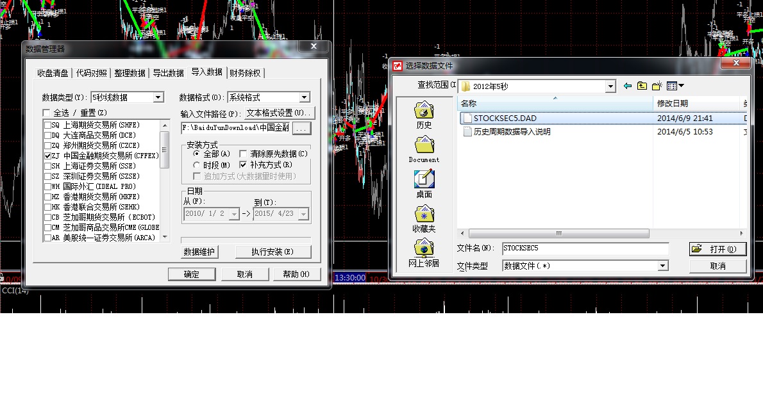Create a new folder via toolbar icon
The image size is (763, 415).
[657, 86]
